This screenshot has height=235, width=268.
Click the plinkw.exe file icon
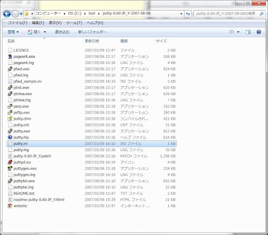(10, 94)
